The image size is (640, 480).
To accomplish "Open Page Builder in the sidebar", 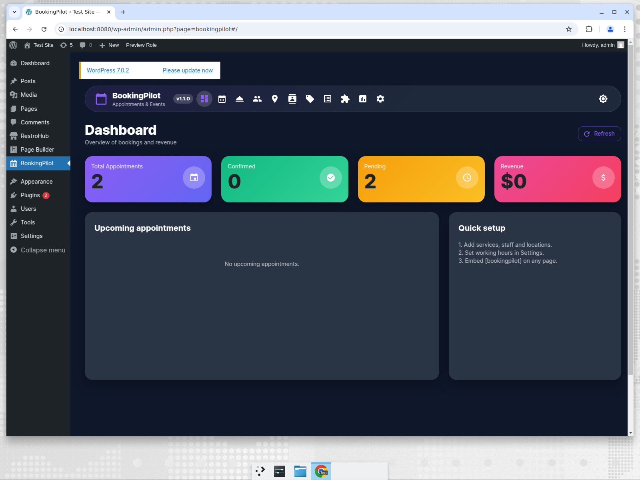I will [x=38, y=150].
